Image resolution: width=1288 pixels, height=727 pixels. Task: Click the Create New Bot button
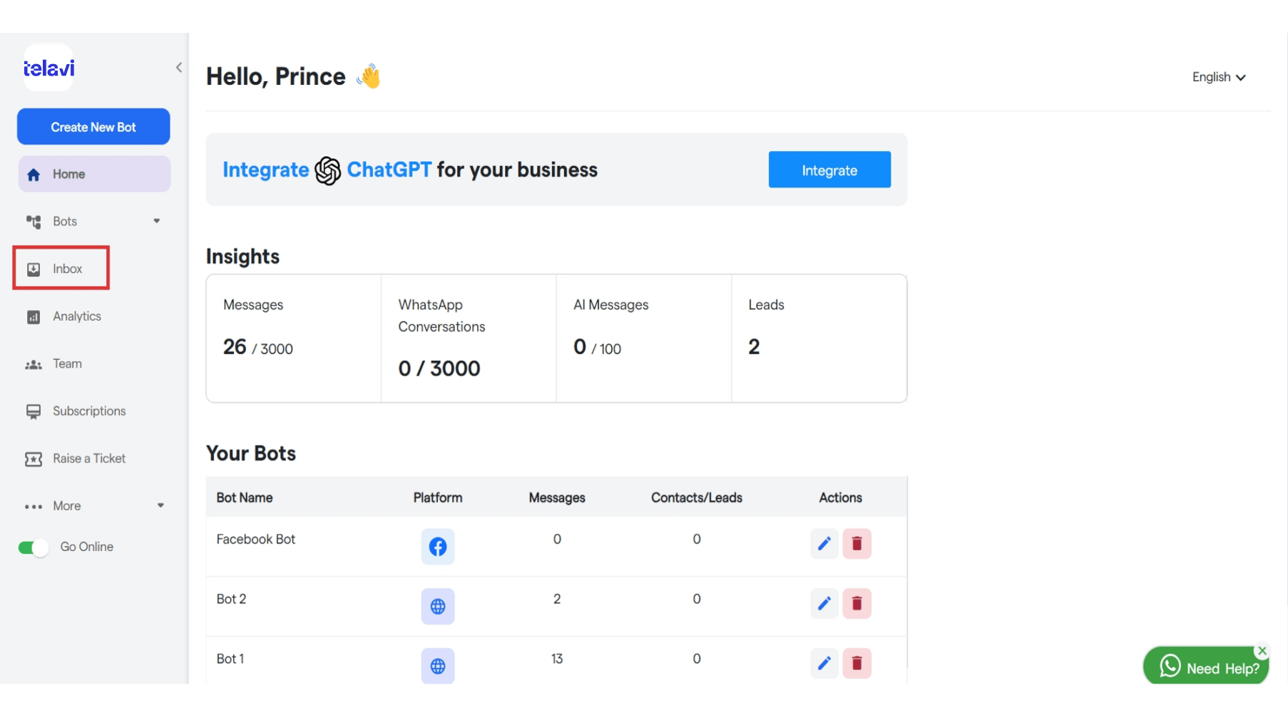click(93, 127)
